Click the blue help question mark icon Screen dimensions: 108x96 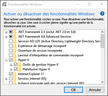pos(102,14)
